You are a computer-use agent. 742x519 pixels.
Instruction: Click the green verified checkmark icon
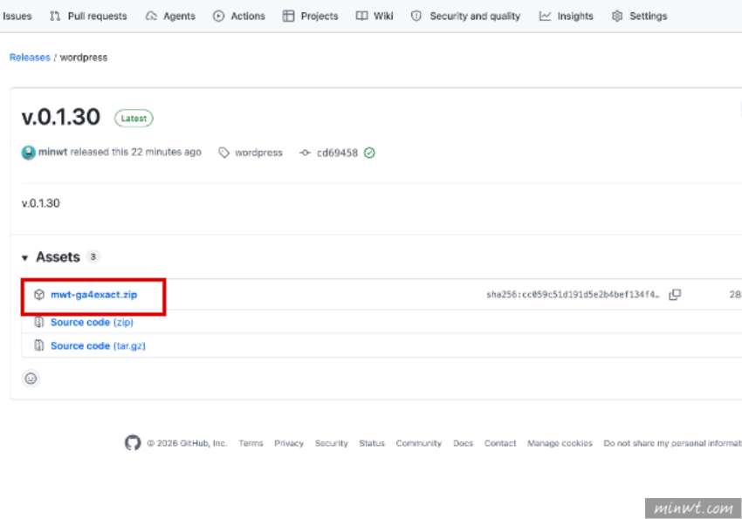pos(369,153)
